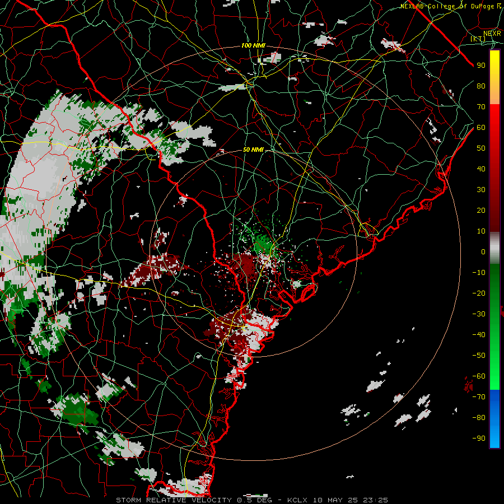Click the '80' value on velocity scale
Viewport: 504px width, 504px height.
point(481,86)
